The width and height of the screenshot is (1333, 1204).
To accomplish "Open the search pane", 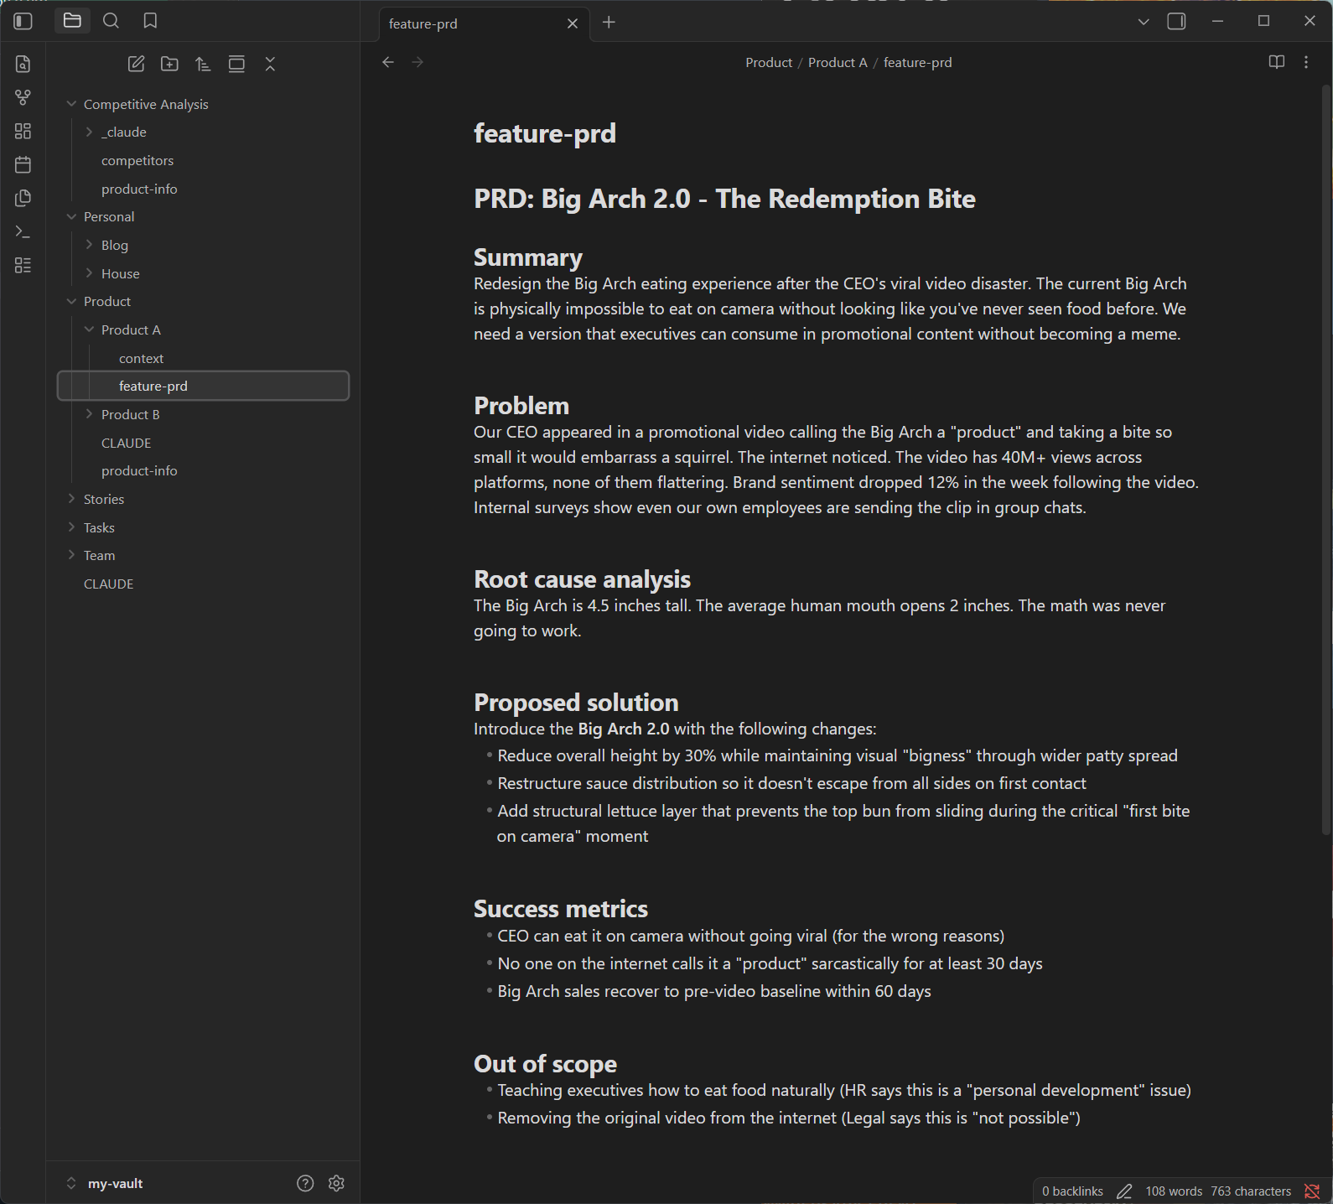I will 111,21.
